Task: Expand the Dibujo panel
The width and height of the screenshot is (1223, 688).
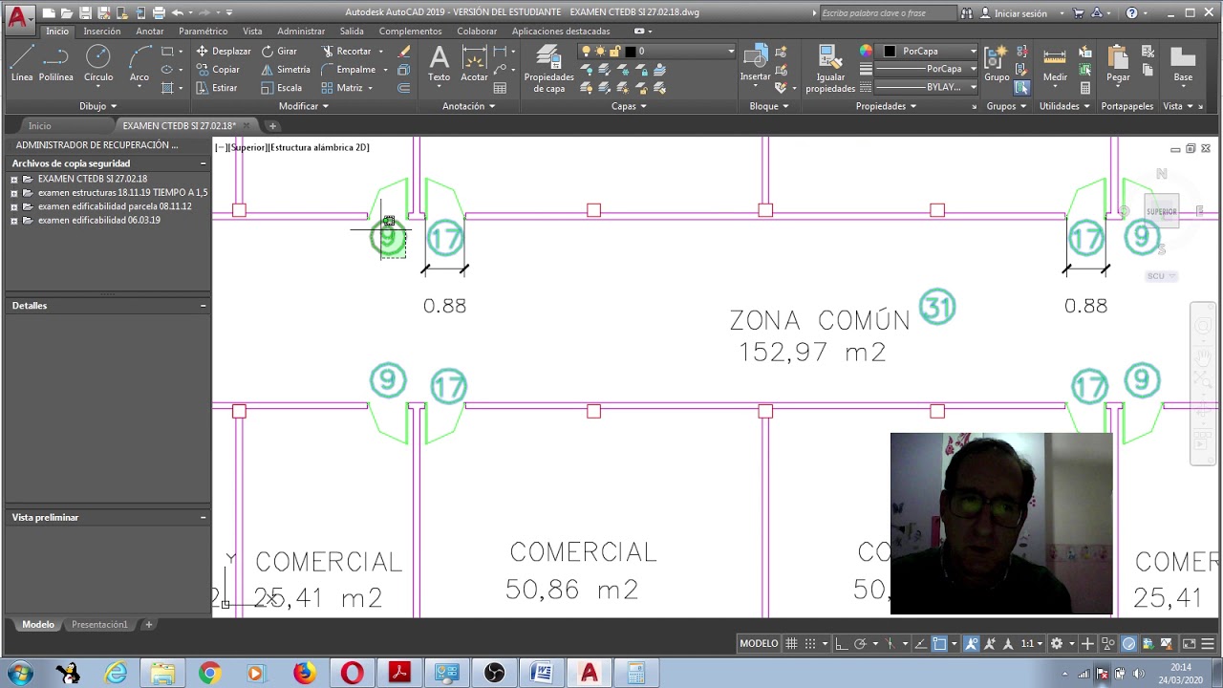Action: (97, 106)
